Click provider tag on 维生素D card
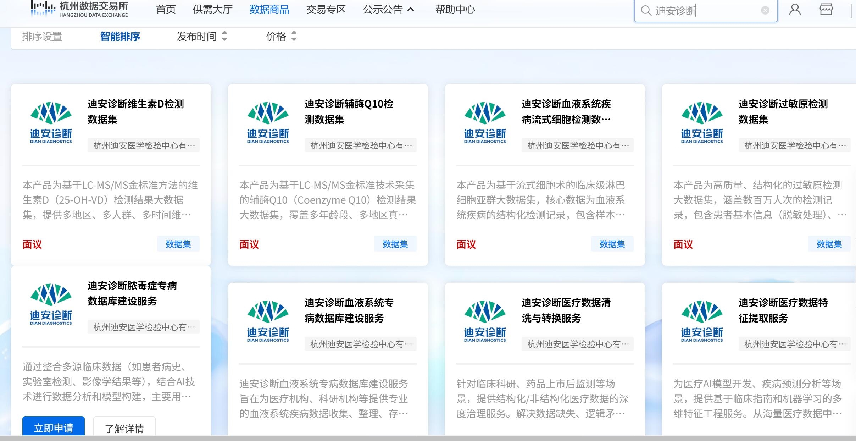The height and width of the screenshot is (441, 856). 144,145
